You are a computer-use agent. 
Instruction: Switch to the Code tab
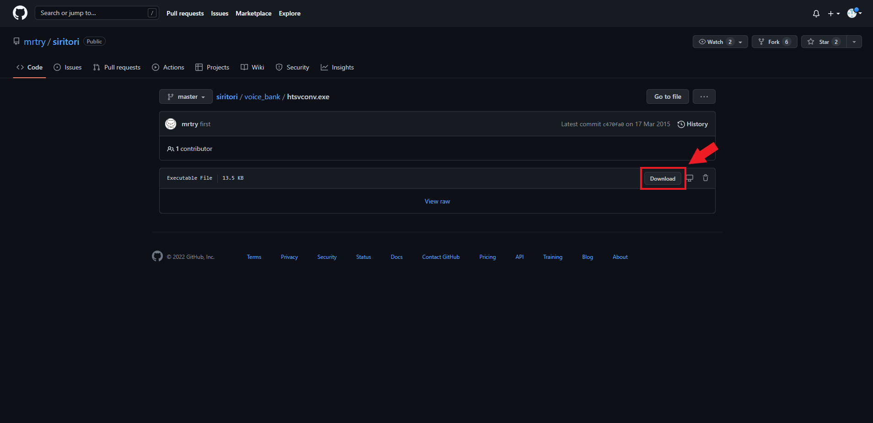pyautogui.click(x=29, y=67)
